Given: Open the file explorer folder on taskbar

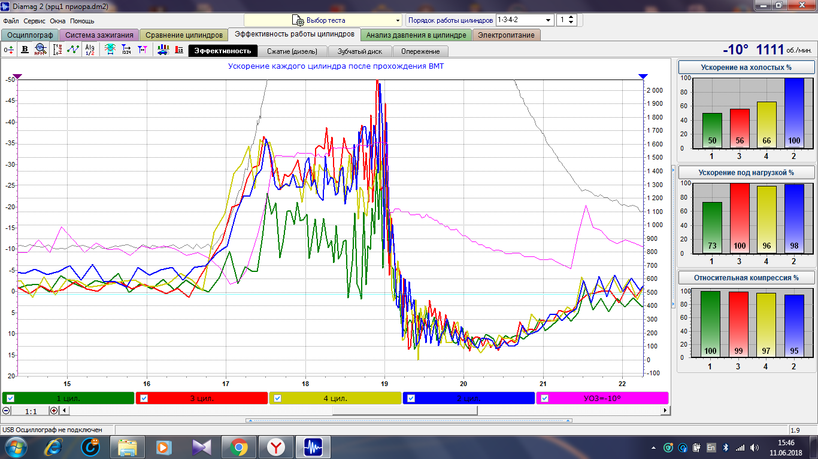Looking at the screenshot, I should point(128,446).
